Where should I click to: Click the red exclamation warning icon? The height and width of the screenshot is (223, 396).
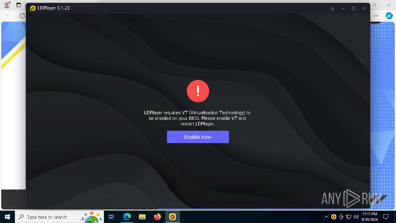(198, 91)
